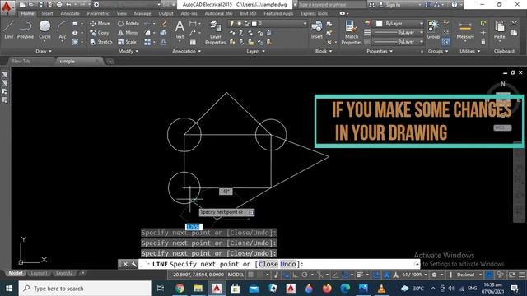
Task: Open annotation scale 1:1 dropdown
Action: (414, 275)
